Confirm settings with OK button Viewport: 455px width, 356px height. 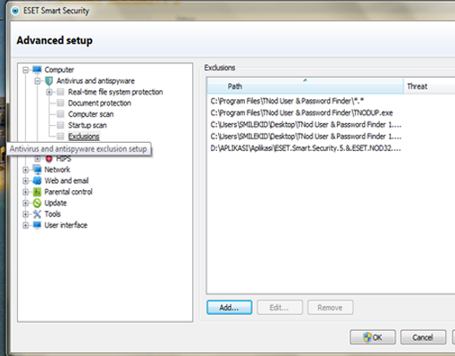(373, 337)
